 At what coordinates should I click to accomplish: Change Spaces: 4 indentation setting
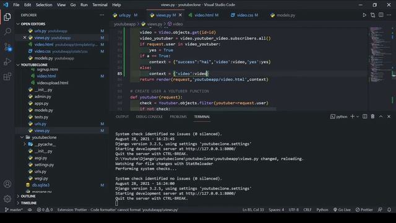click(276, 210)
